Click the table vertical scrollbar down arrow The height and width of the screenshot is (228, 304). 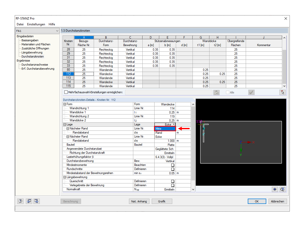pyautogui.click(x=284, y=86)
